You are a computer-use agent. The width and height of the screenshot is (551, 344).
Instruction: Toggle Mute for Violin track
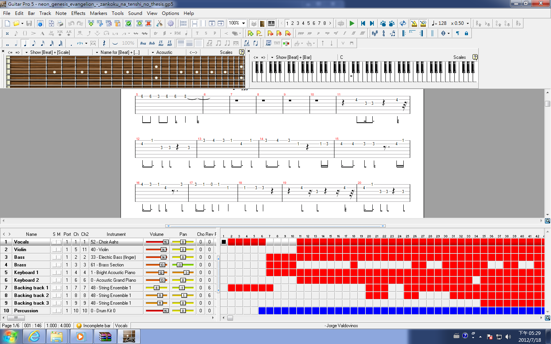(59, 250)
